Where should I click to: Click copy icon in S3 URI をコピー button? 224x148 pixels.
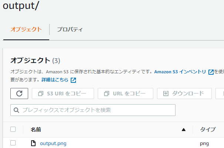tap(40, 94)
